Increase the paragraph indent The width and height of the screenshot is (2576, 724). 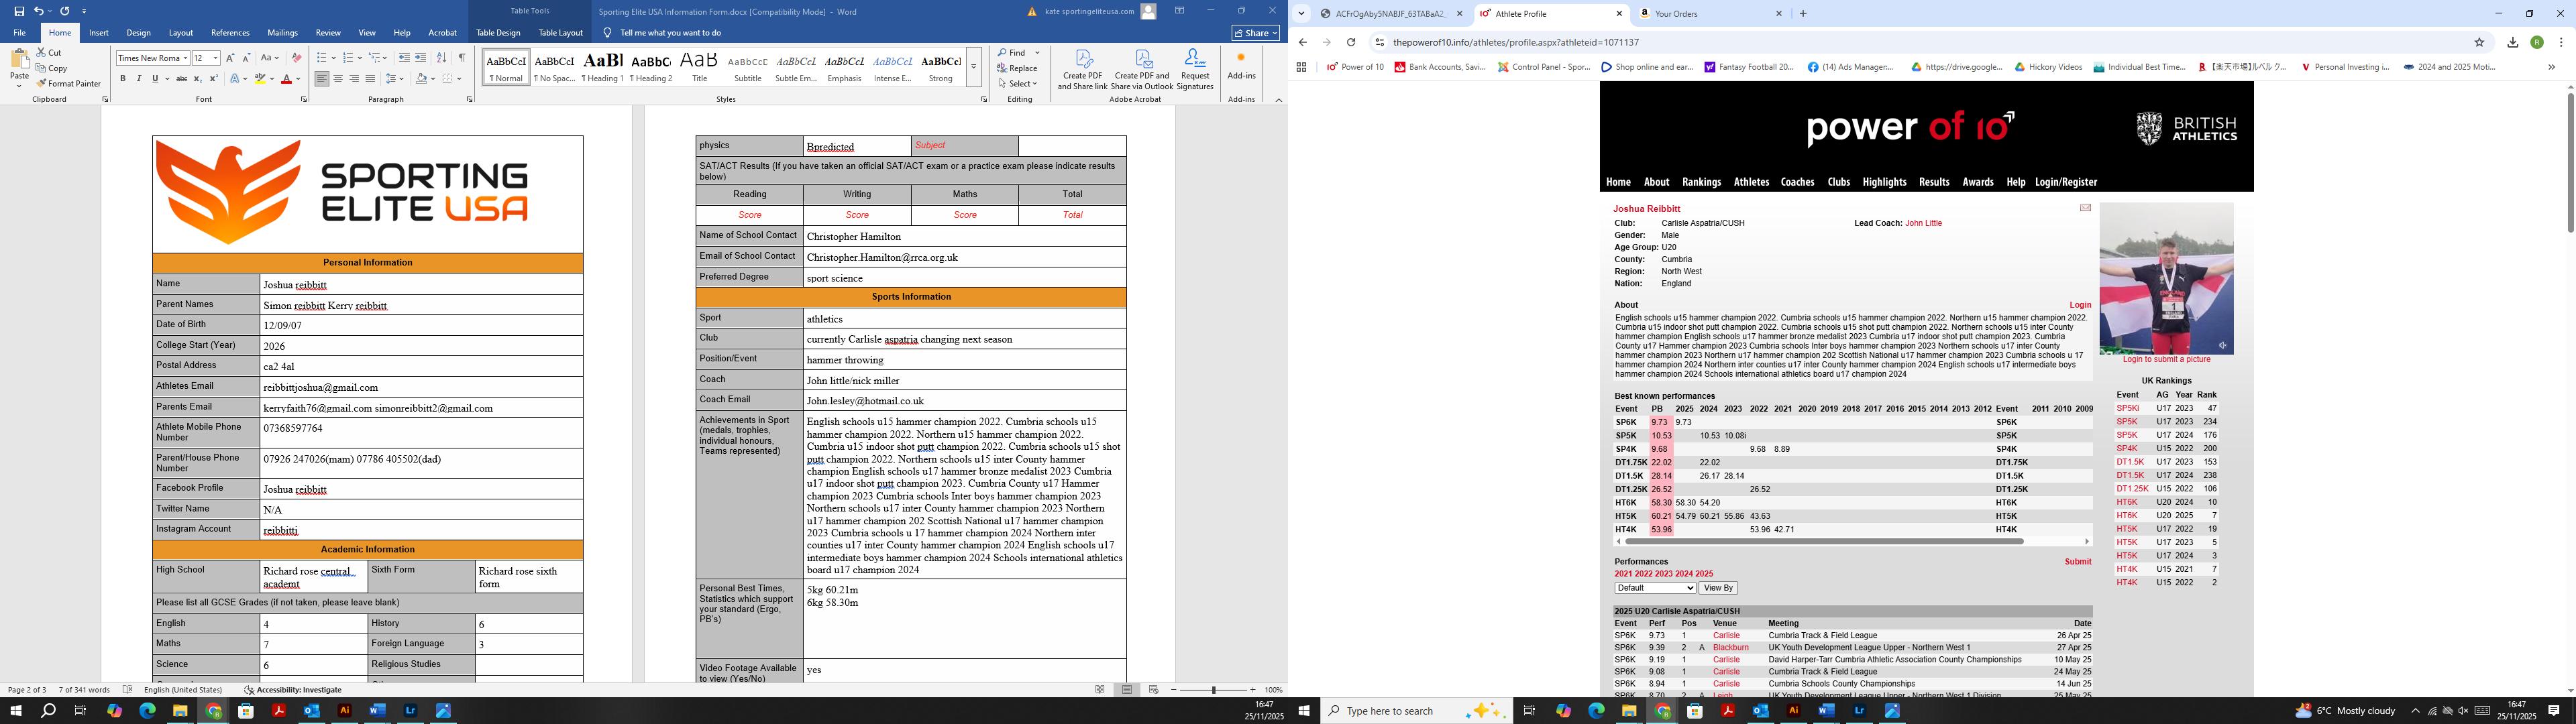click(x=421, y=58)
